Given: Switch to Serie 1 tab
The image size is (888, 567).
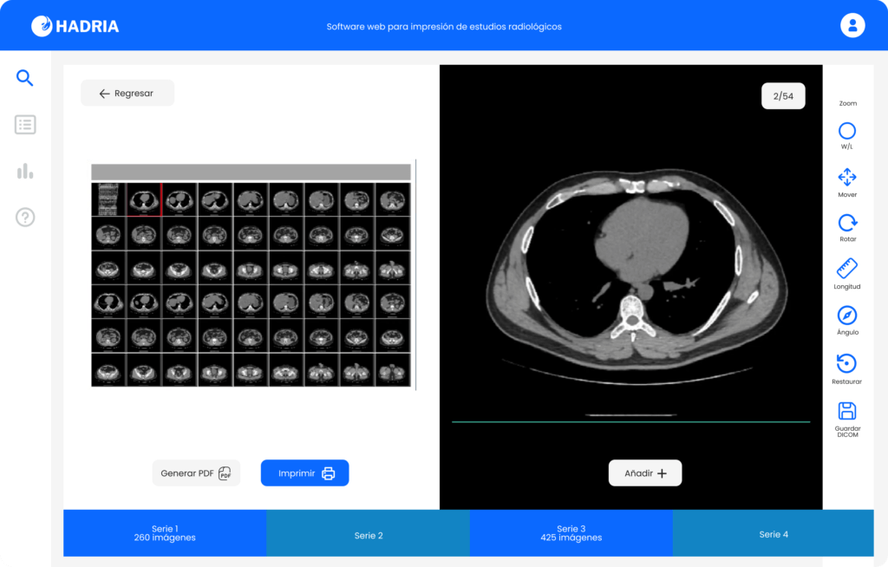Looking at the screenshot, I should 165,533.
